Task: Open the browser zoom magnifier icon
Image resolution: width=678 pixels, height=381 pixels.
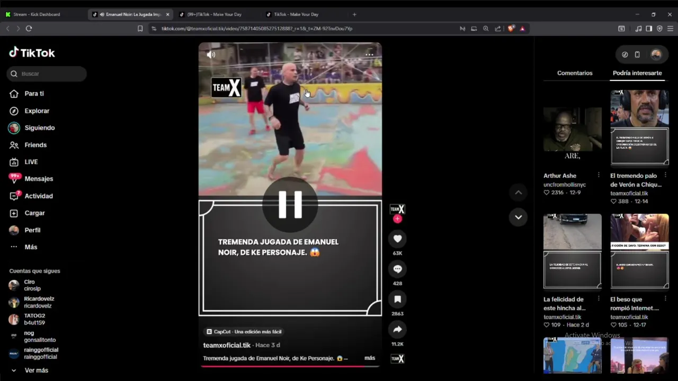Action: click(486, 29)
